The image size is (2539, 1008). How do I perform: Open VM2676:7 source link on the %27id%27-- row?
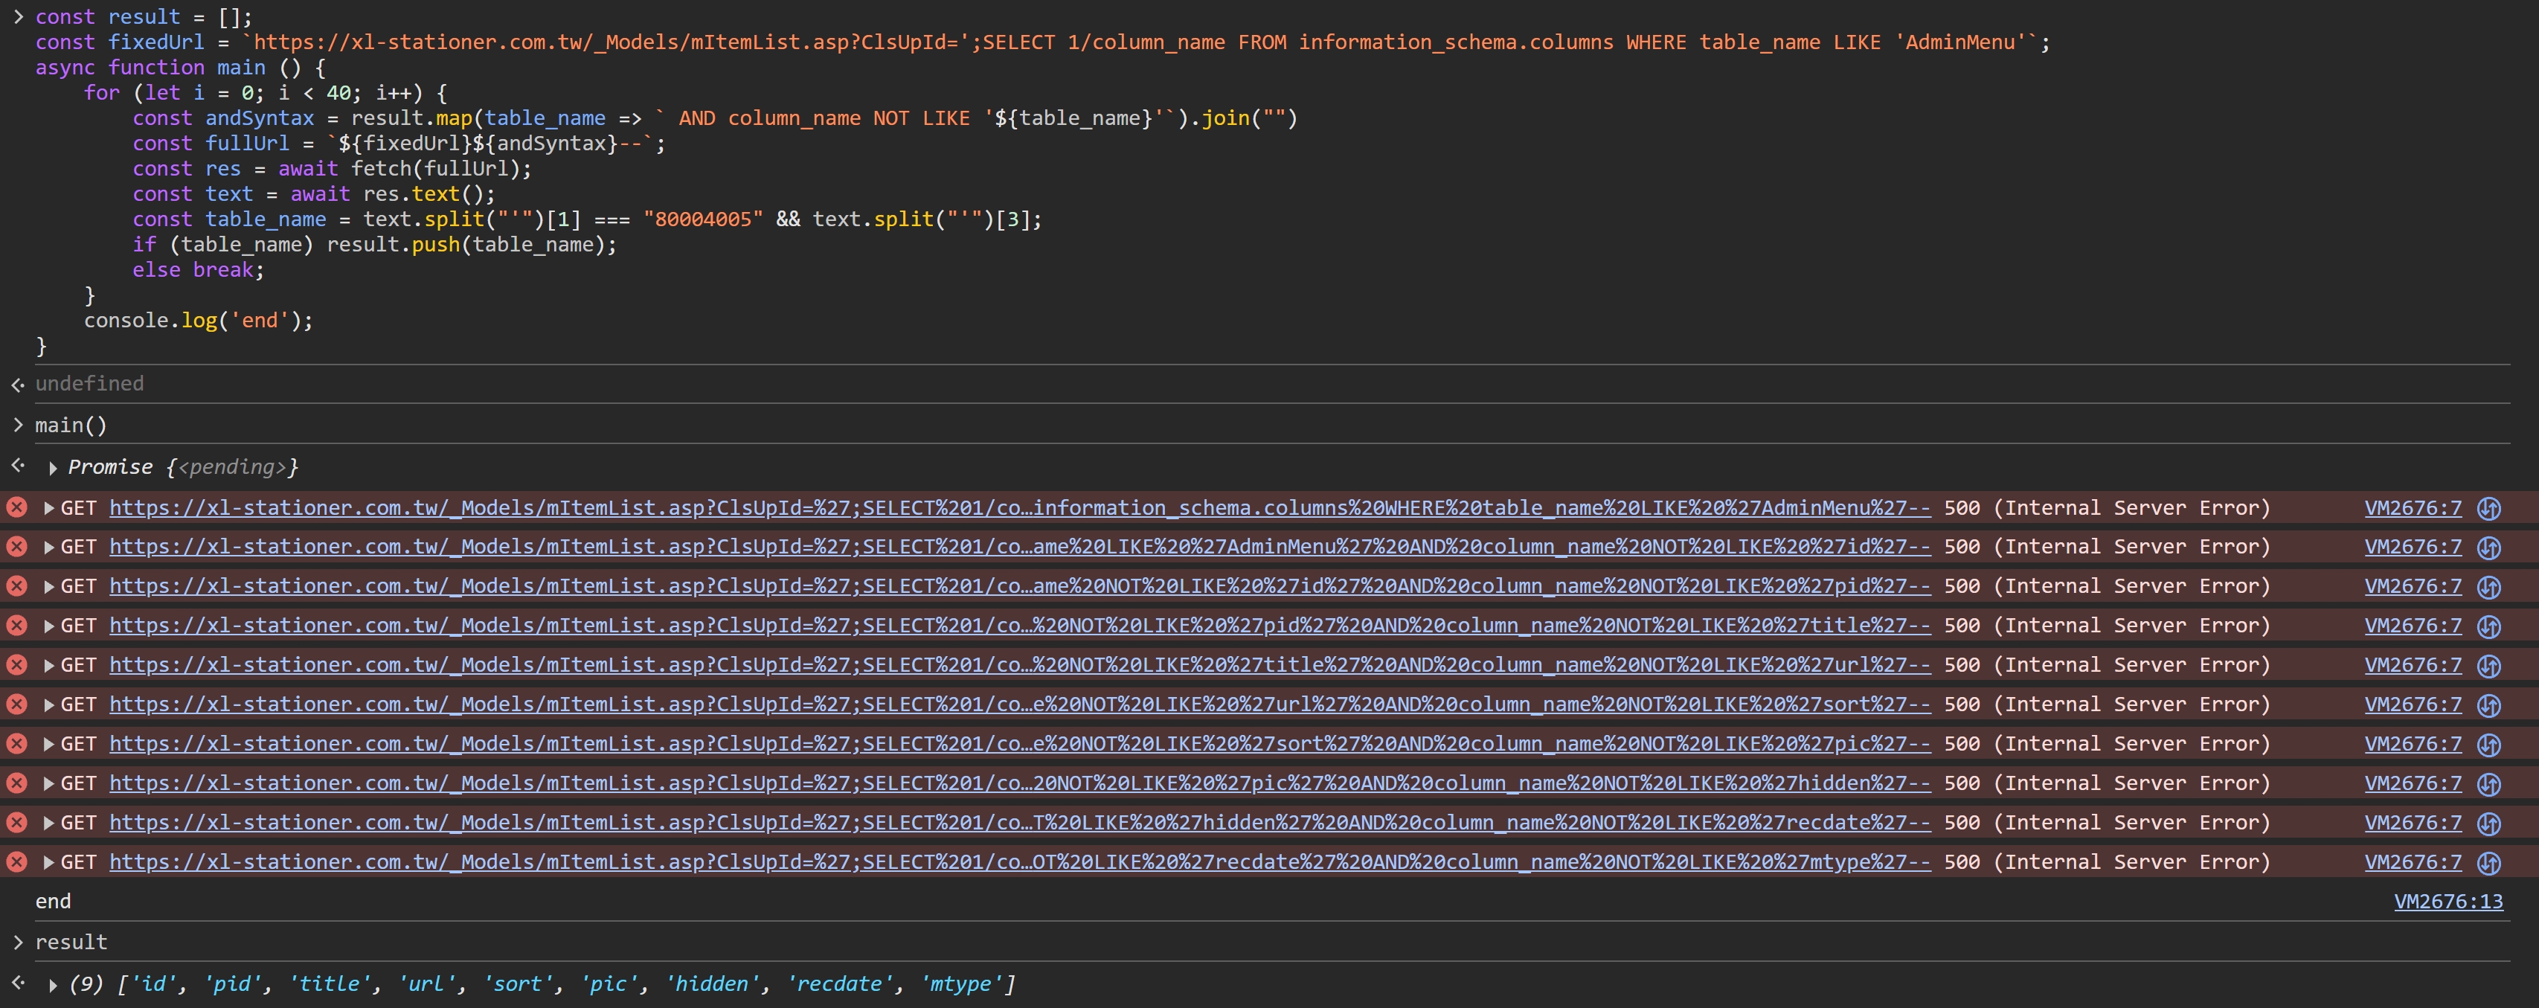coord(2413,548)
